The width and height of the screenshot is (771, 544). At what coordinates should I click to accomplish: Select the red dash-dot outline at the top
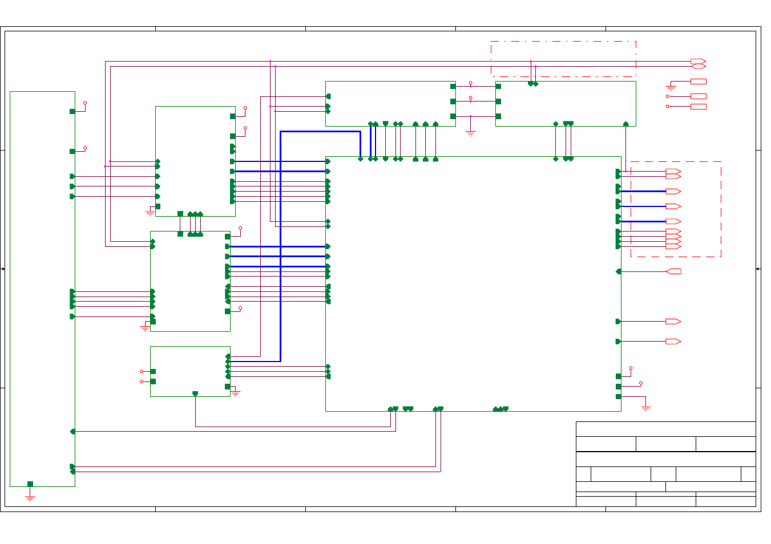pos(563,59)
